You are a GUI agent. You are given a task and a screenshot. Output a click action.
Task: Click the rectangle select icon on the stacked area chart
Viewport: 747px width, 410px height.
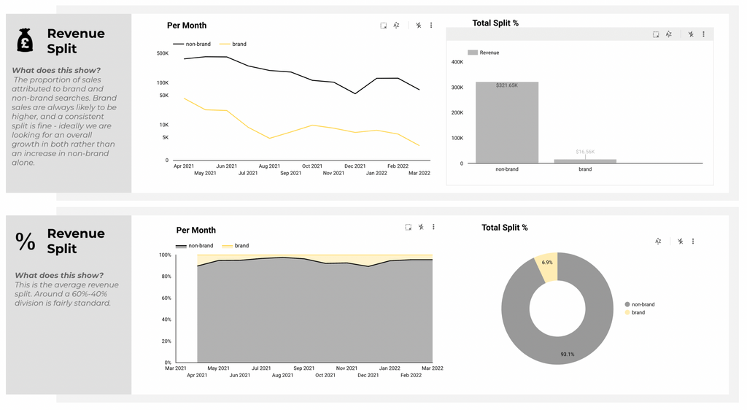pyautogui.click(x=409, y=227)
